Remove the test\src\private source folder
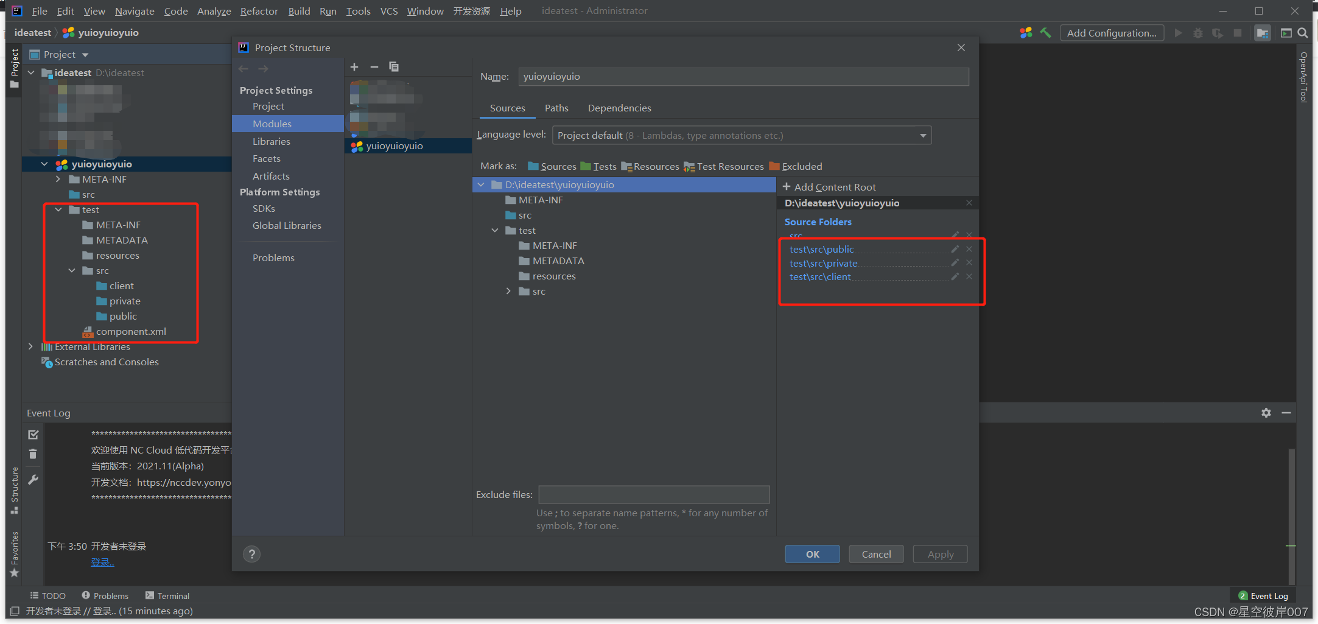1318x624 pixels. 969,263
